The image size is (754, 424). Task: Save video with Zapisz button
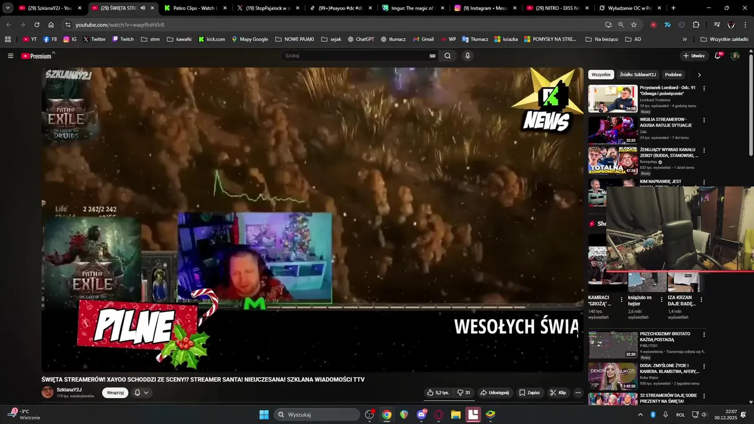tap(530, 393)
